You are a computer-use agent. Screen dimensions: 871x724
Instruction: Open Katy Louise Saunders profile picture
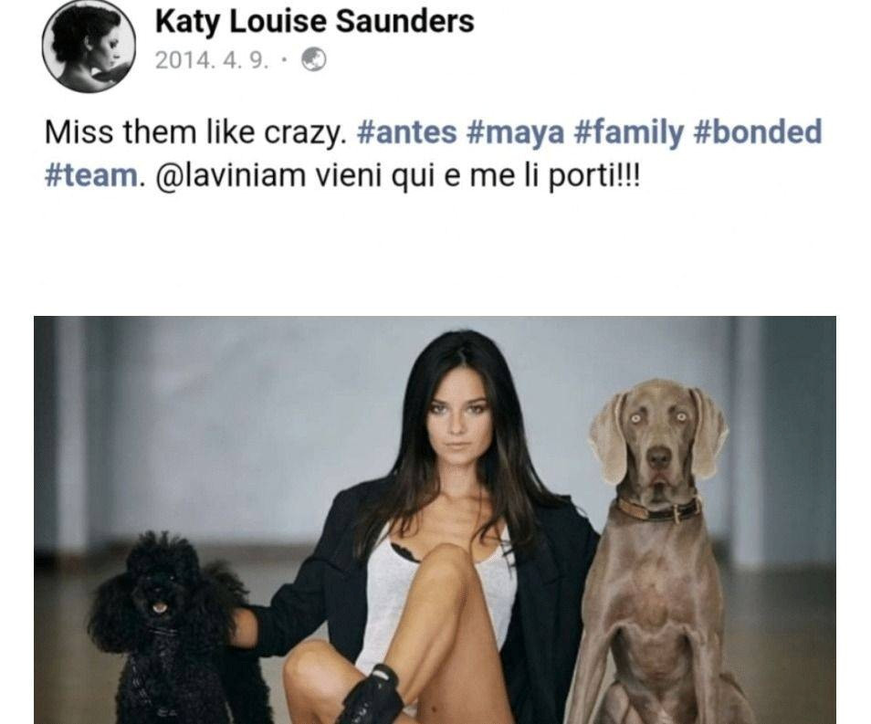(x=89, y=47)
